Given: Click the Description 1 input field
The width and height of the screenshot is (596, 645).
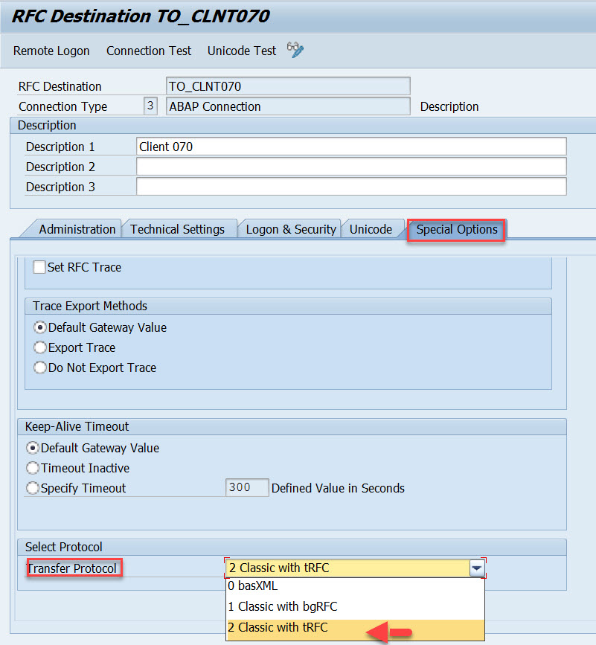Looking at the screenshot, I should tap(351, 147).
